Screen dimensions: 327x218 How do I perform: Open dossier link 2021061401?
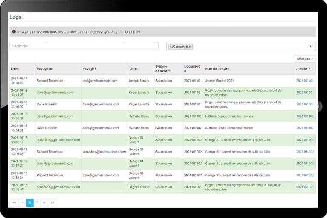[x=305, y=81]
